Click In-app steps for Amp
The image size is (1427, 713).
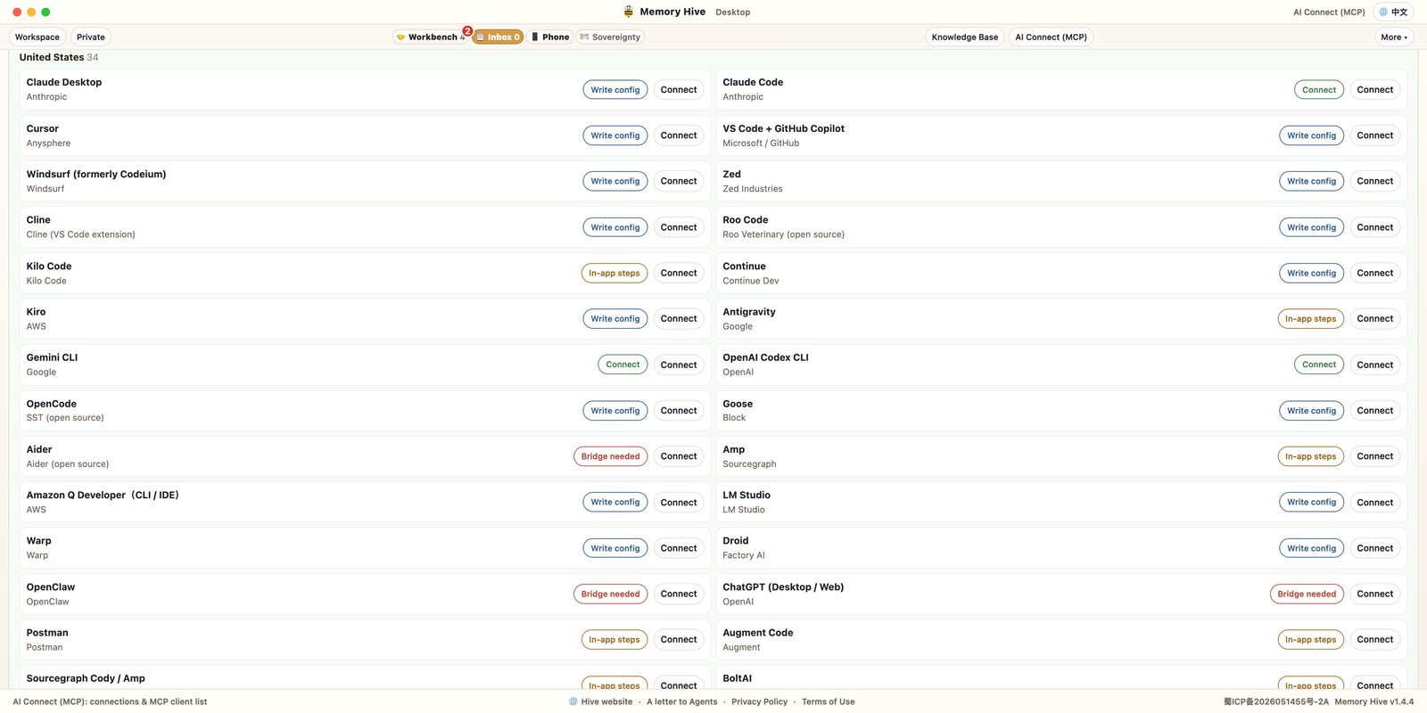tap(1311, 456)
